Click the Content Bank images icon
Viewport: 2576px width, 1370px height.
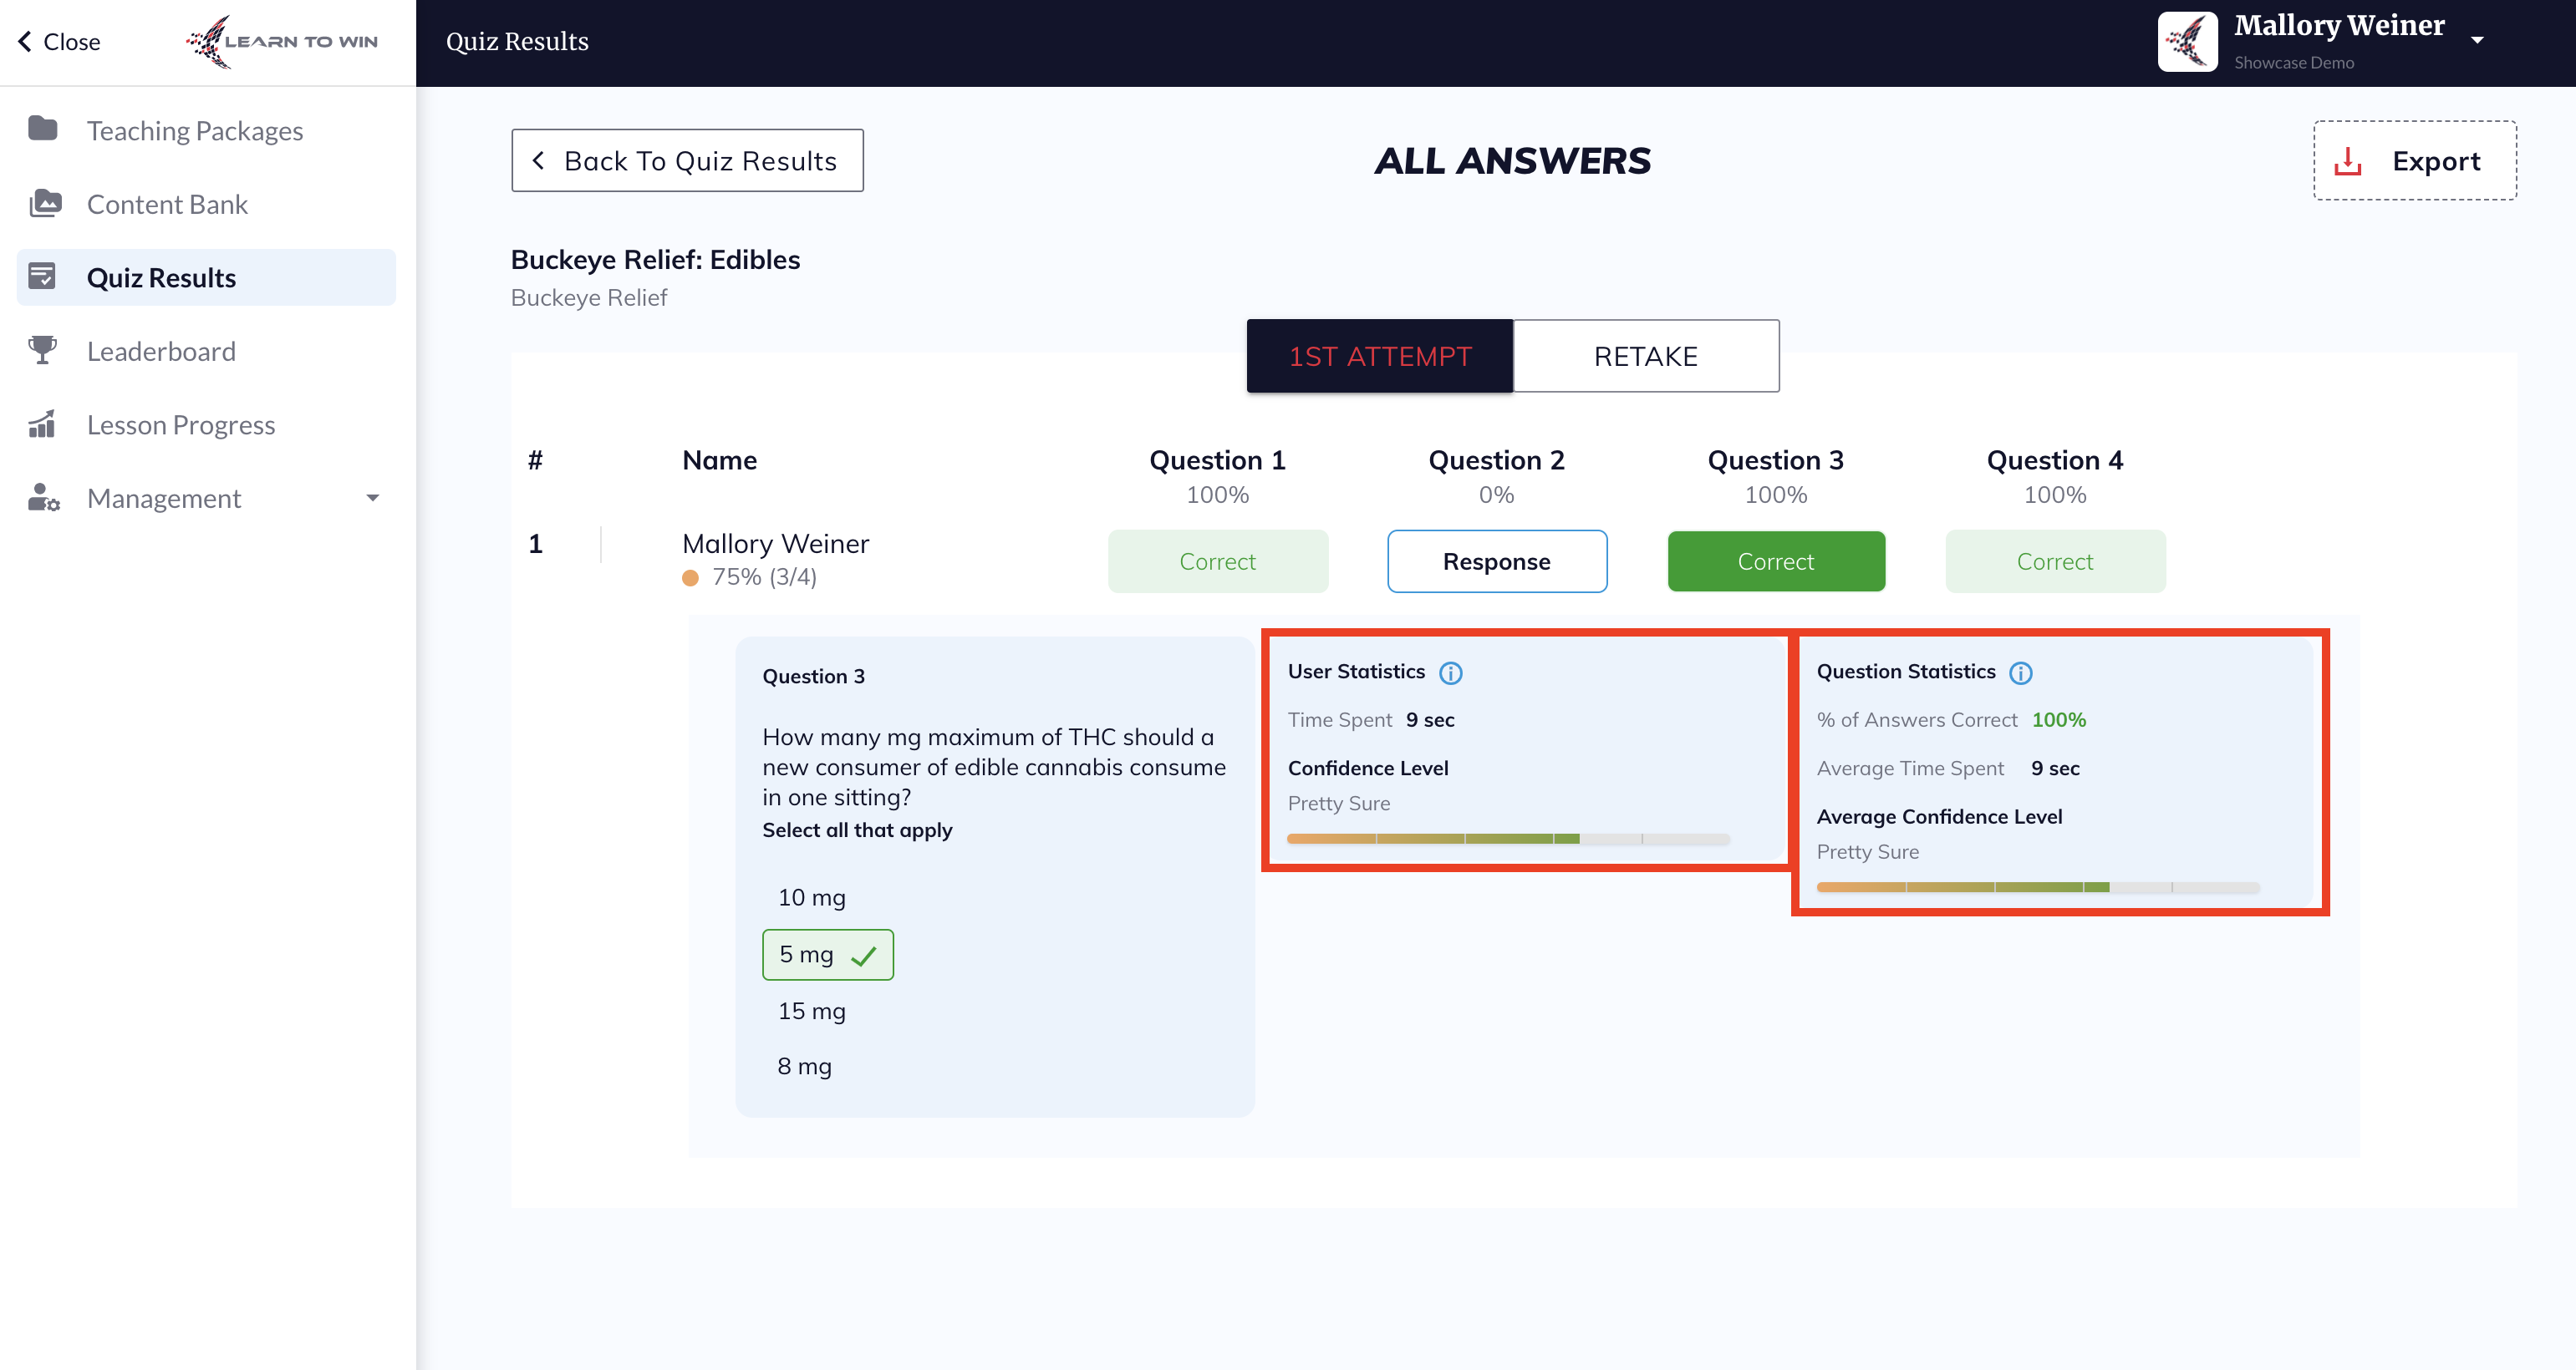click(45, 203)
